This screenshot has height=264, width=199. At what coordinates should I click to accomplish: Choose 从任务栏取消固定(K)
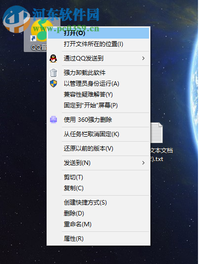pos(99,134)
